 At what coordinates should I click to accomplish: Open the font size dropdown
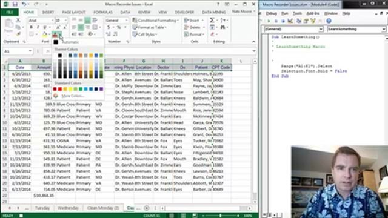click(x=65, y=20)
